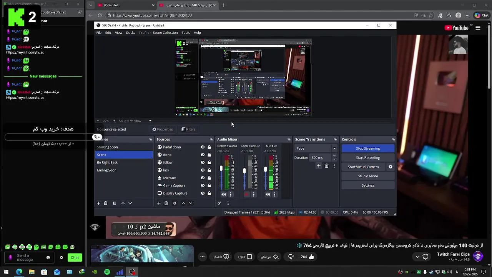Adjust the Desktop Audio volume slider handle

point(221,169)
